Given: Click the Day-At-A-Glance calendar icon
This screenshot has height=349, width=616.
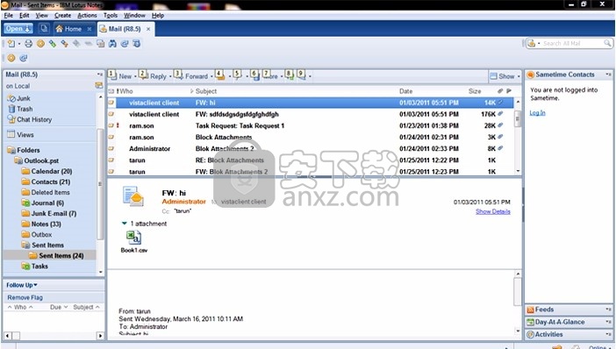Looking at the screenshot, I should click(530, 323).
